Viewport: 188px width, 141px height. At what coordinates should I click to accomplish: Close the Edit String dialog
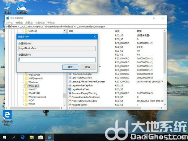(x=95, y=37)
